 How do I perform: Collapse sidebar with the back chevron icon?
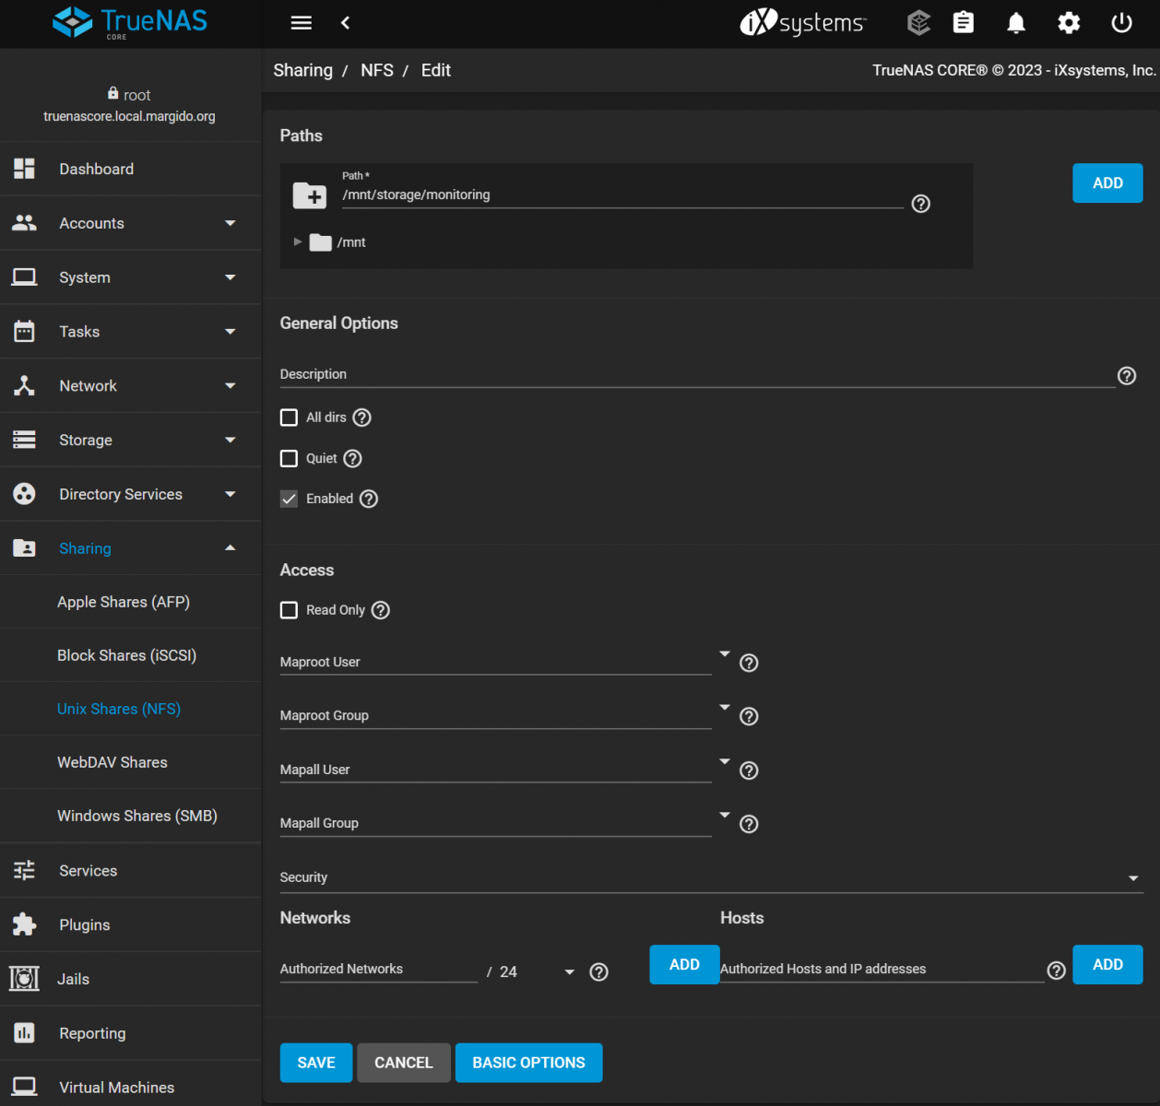(346, 23)
